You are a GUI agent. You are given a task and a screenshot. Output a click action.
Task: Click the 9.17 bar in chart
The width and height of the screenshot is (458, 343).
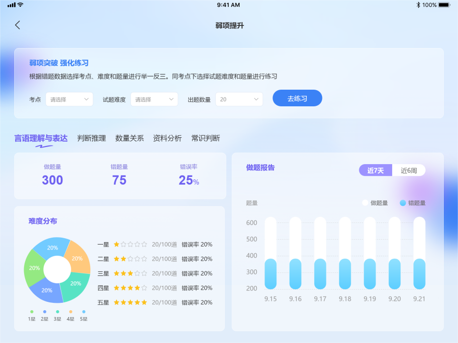[320, 253]
